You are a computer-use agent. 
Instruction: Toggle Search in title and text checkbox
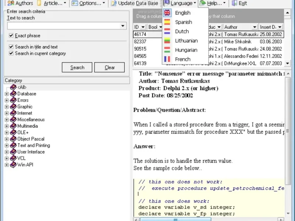tap(11, 47)
